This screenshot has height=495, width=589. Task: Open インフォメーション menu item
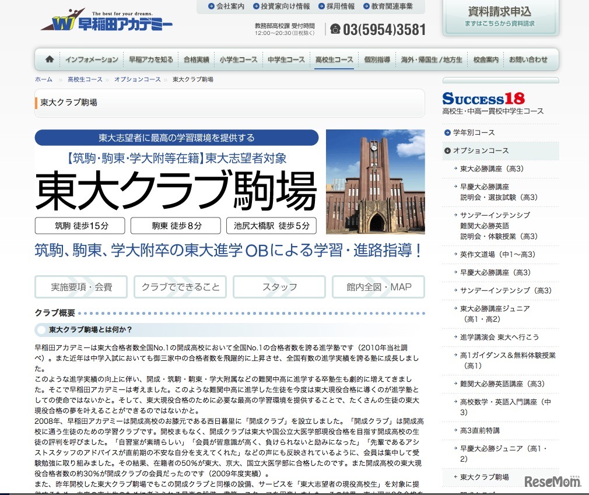92,59
